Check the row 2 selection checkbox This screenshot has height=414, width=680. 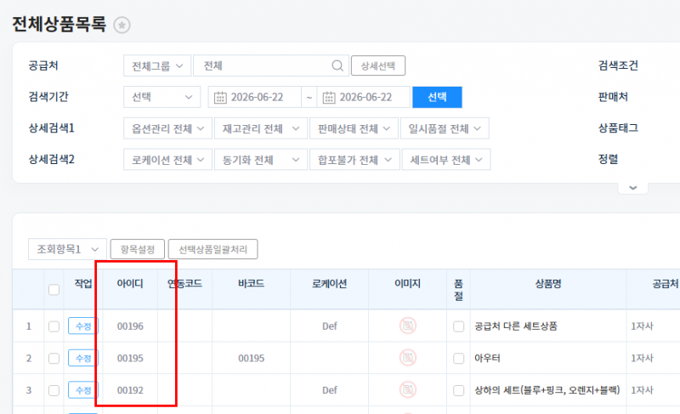click(x=54, y=359)
